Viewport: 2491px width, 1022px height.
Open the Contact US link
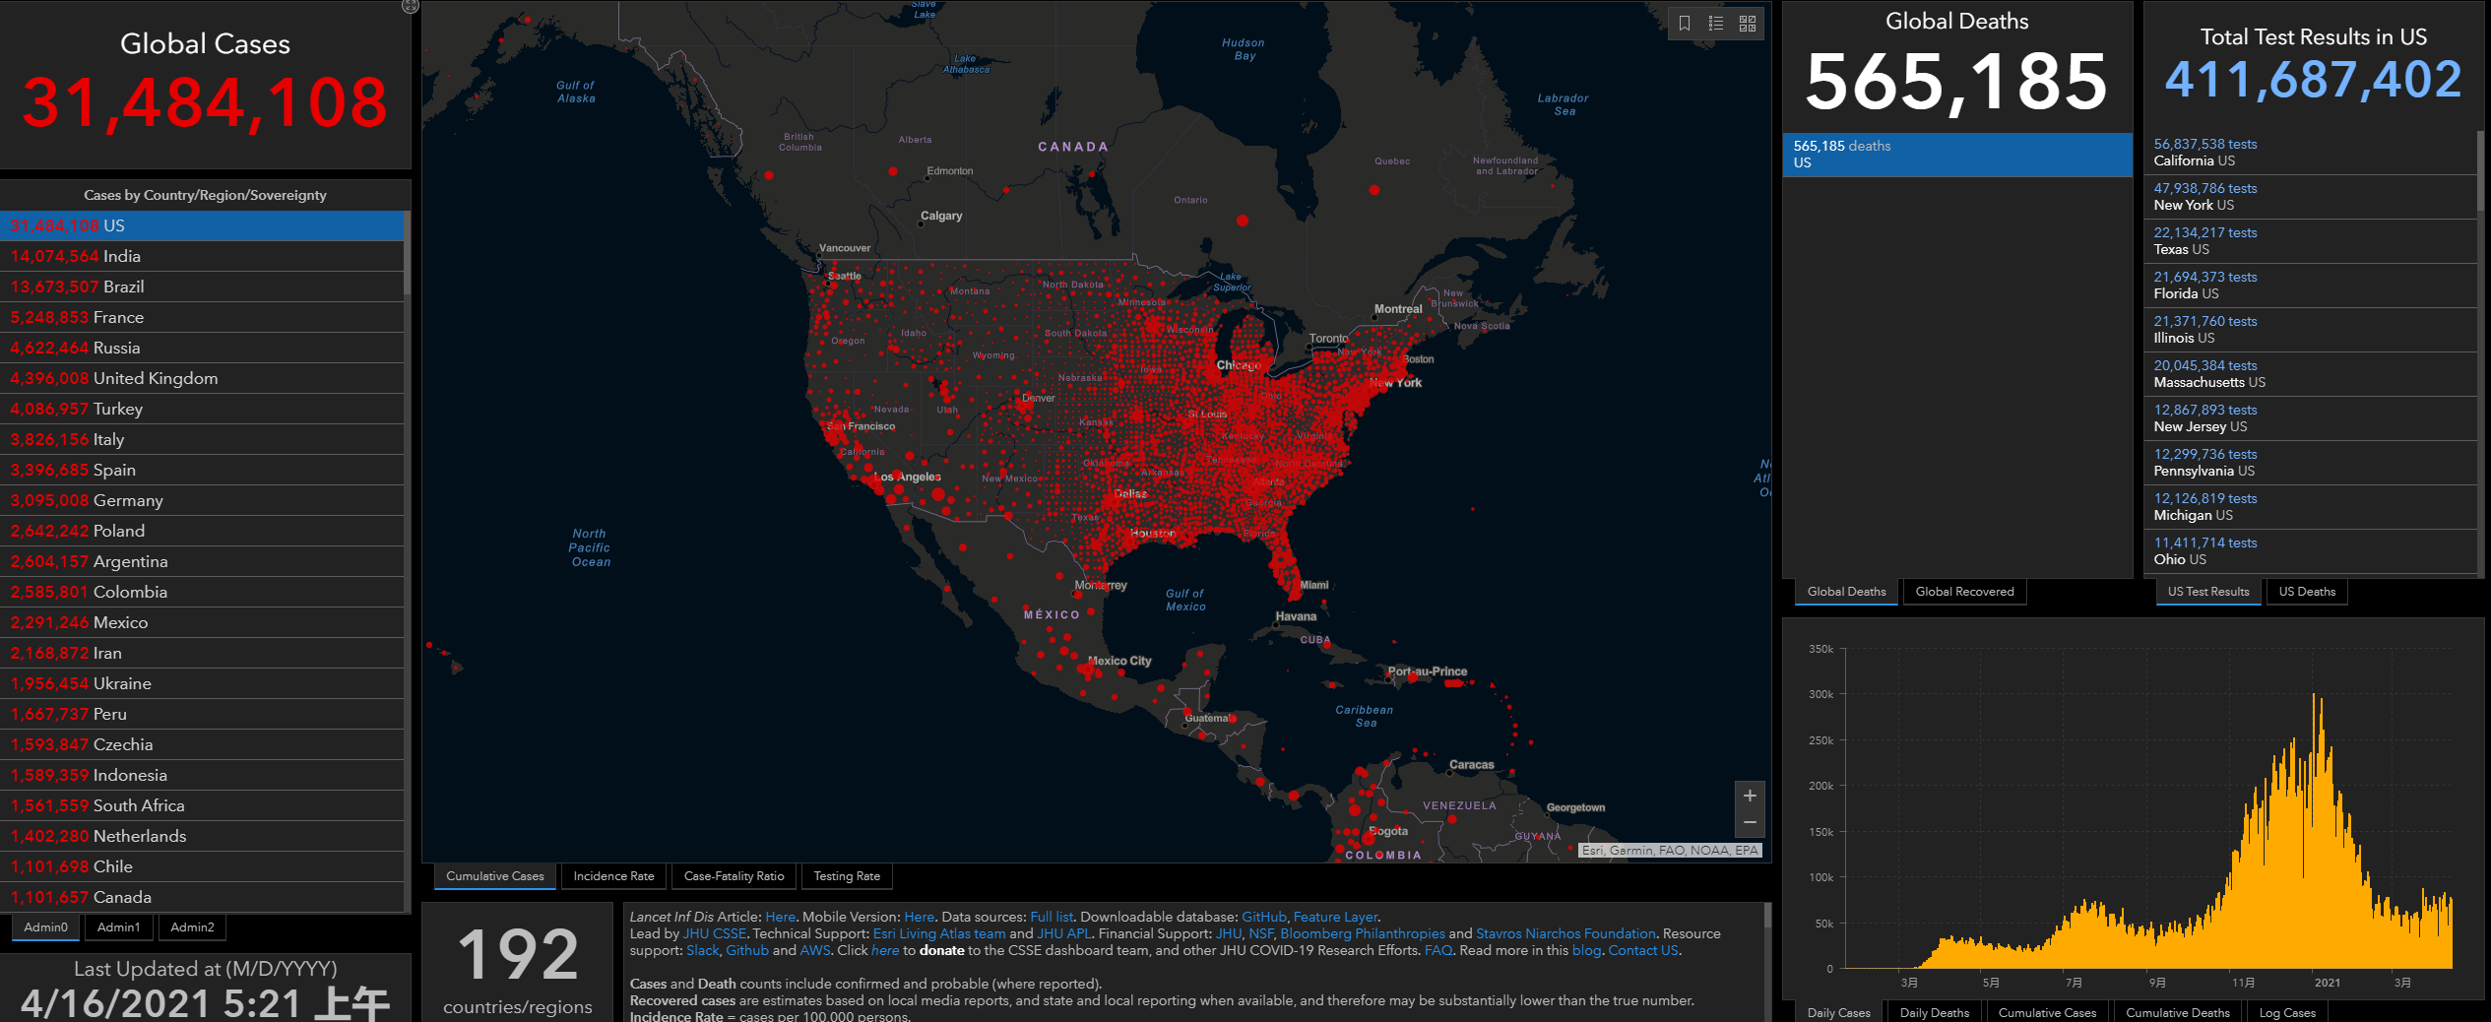(1643, 950)
